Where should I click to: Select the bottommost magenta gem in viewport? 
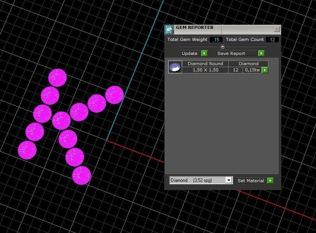pyautogui.click(x=82, y=175)
